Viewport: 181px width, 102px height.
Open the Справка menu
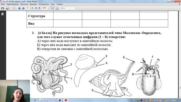tap(60, 4)
